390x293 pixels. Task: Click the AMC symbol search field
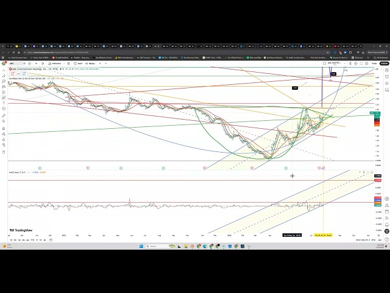click(17, 63)
